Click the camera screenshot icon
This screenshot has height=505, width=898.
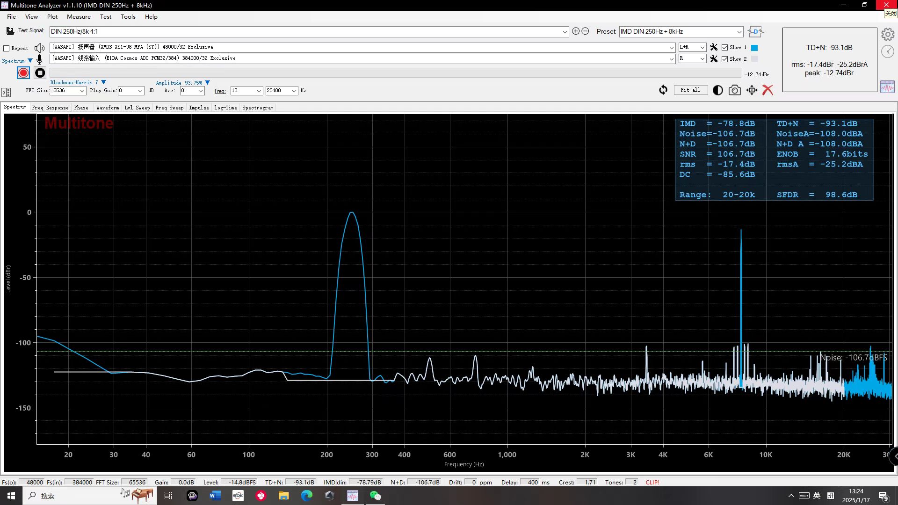pyautogui.click(x=735, y=90)
